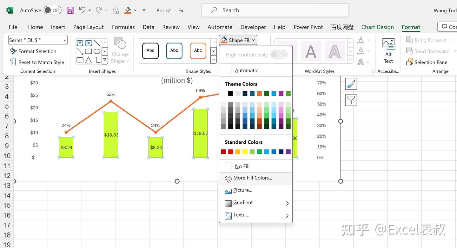Apply the black outline Abc shape style
The width and height of the screenshot is (457, 248).
150,51
